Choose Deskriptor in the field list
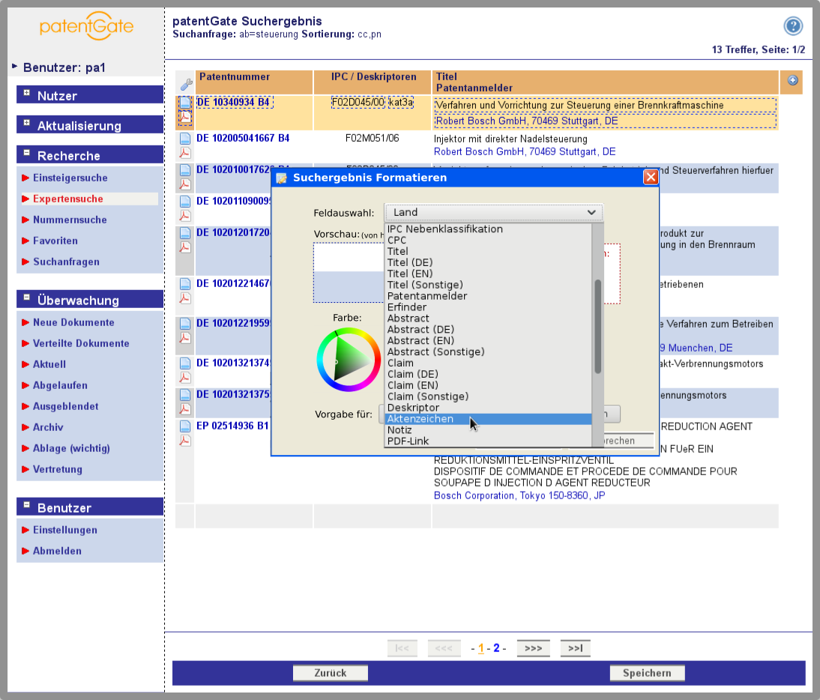Viewport: 820px width, 700px height. tap(488, 408)
